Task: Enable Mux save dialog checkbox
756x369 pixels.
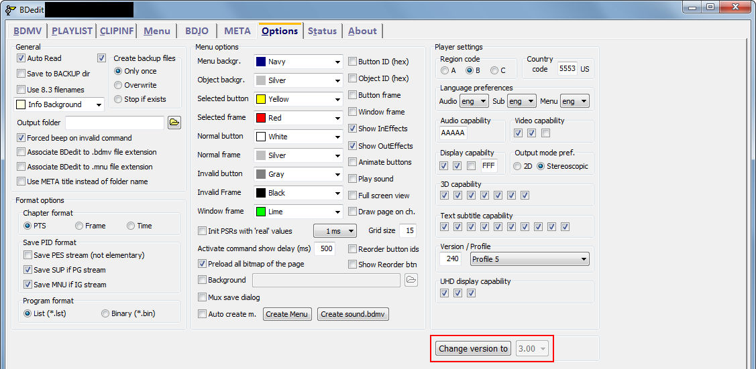Action: pos(202,297)
